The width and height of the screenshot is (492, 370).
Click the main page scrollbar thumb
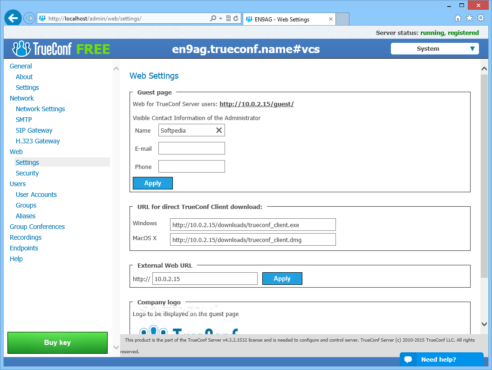[484, 175]
